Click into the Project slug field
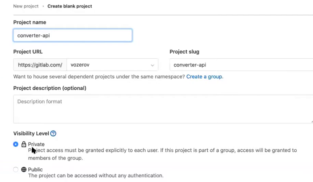The height and width of the screenshot is (182, 313). click(x=241, y=65)
